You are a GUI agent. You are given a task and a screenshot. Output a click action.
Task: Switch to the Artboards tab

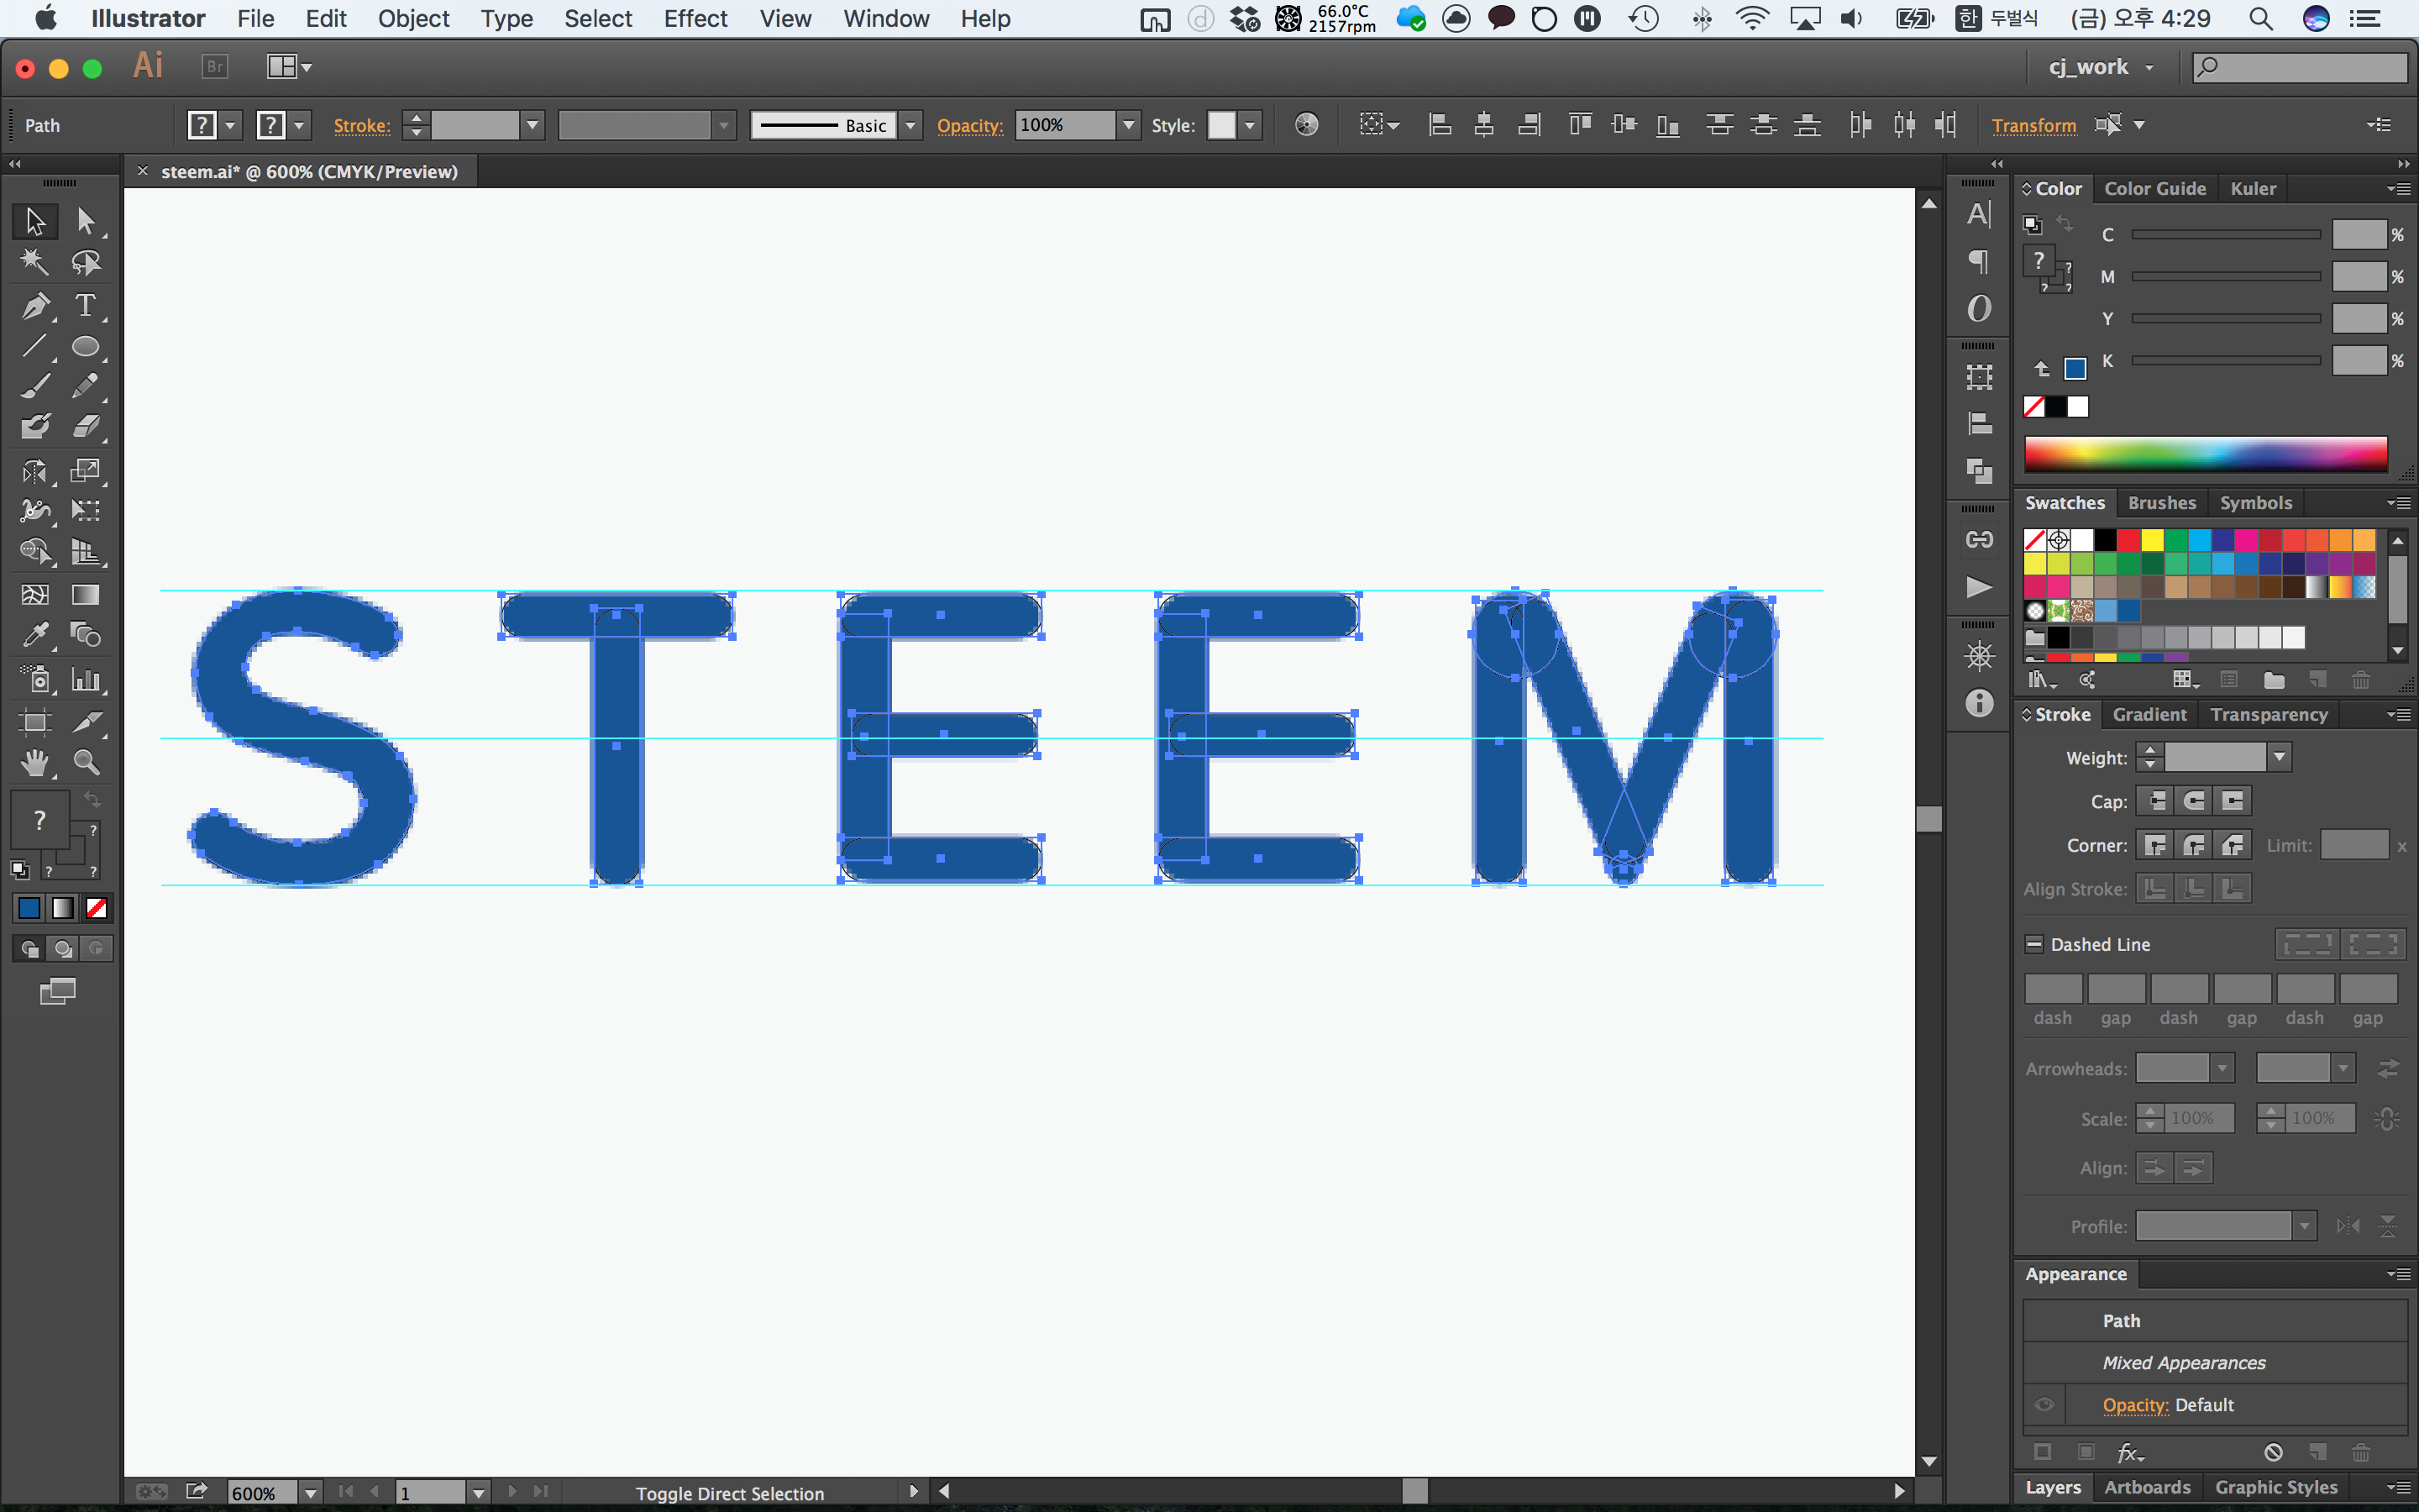(2146, 1487)
